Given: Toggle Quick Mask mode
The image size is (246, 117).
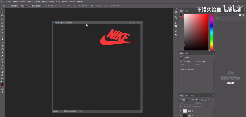Looking at the screenshot, I should 2,89.
